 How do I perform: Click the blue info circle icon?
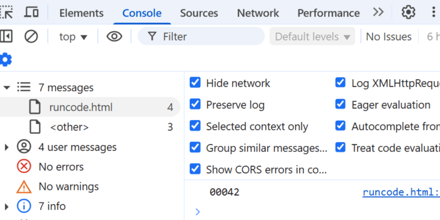click(x=24, y=206)
